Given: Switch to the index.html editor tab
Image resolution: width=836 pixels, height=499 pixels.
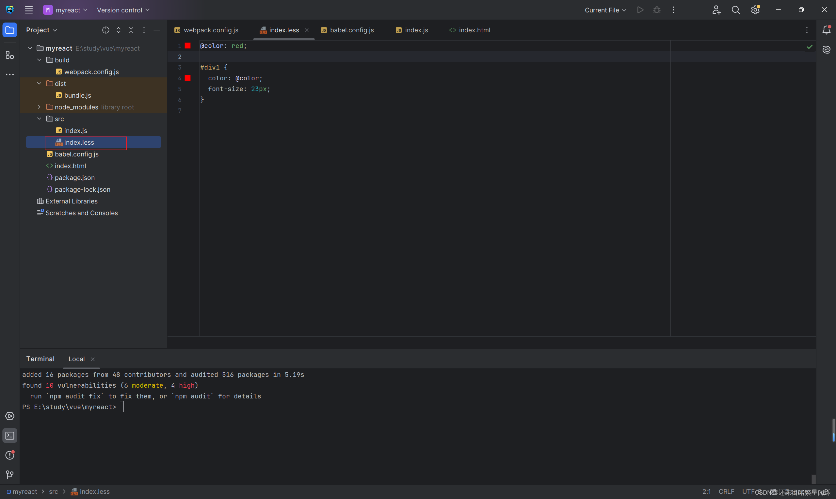Looking at the screenshot, I should 474,30.
